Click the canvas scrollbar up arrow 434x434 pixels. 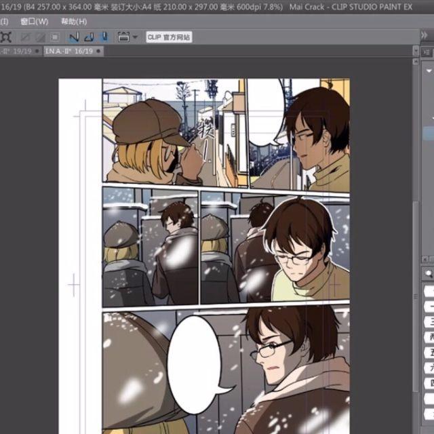coord(416,62)
